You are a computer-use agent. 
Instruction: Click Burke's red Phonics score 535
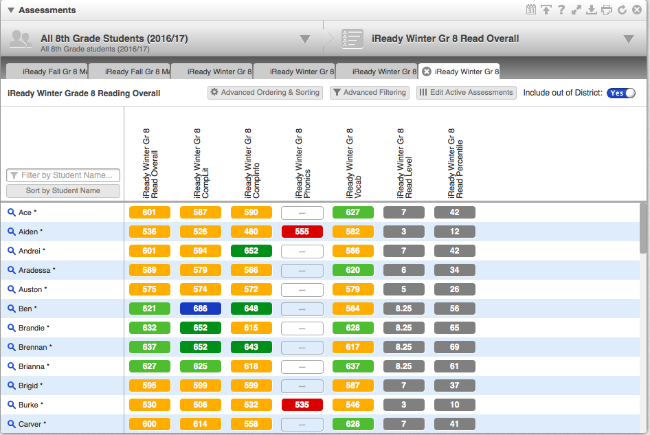pos(302,405)
